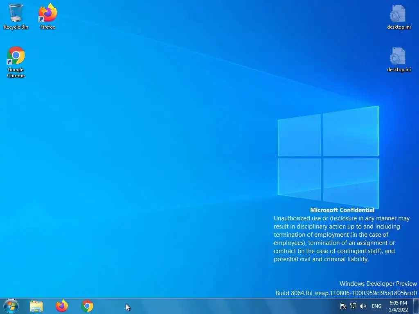Open the ENG input language indicator
Image resolution: width=419 pixels, height=314 pixels.
click(x=376, y=306)
